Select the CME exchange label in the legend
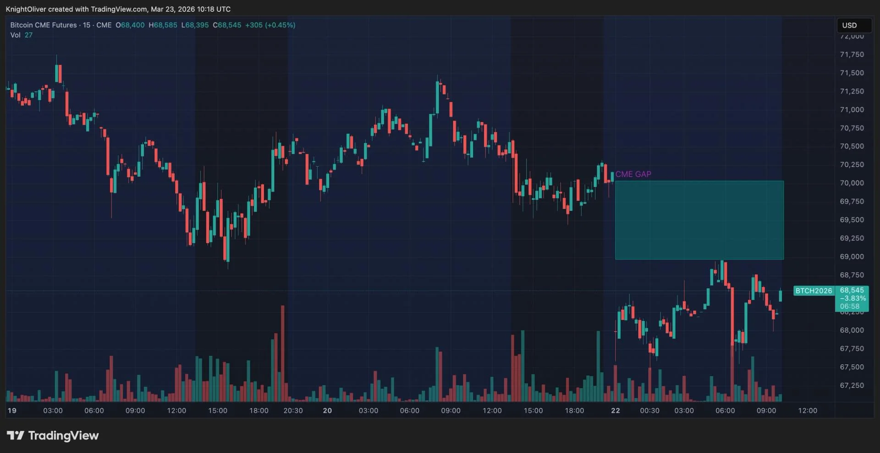The image size is (880, 453). click(x=104, y=25)
